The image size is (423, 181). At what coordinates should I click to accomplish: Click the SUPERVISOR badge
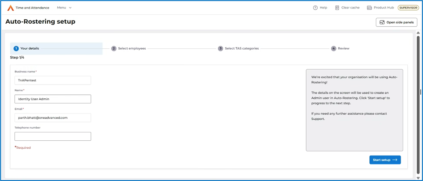409,8
